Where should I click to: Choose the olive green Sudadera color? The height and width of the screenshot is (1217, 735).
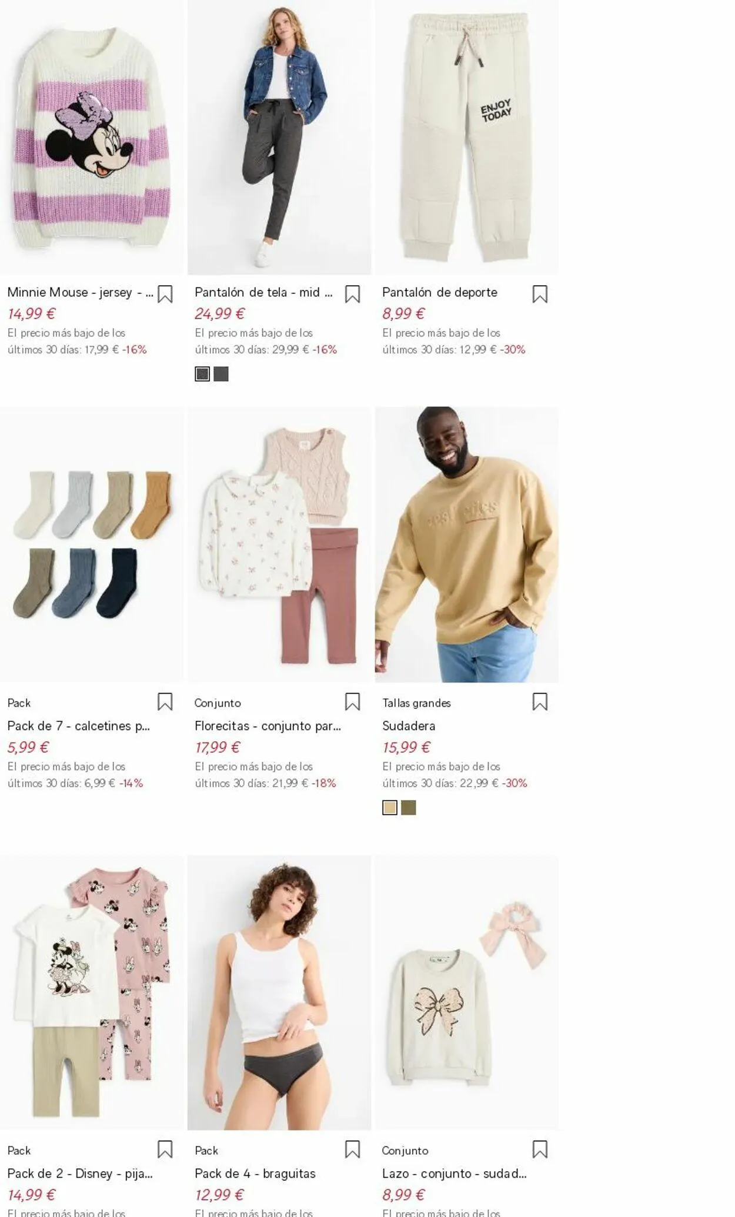(409, 808)
